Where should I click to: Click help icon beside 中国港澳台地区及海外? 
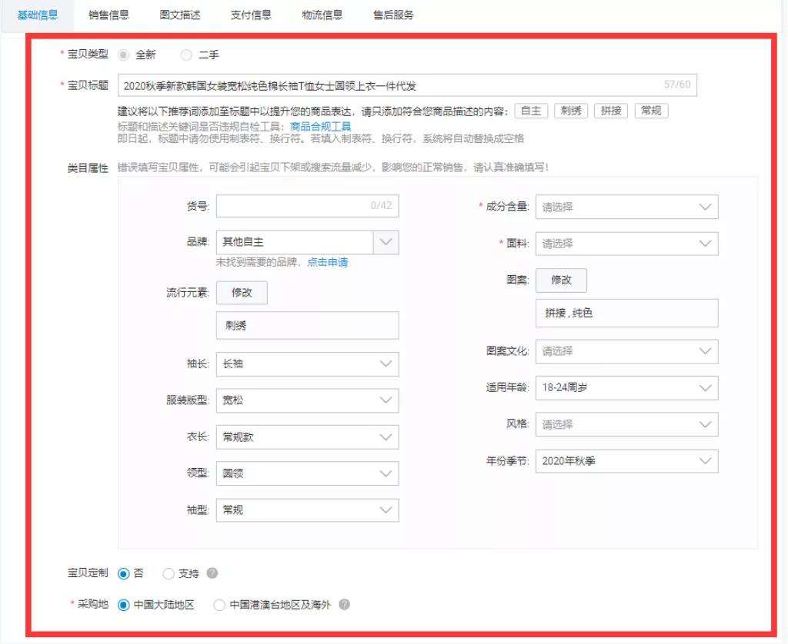pyautogui.click(x=345, y=605)
